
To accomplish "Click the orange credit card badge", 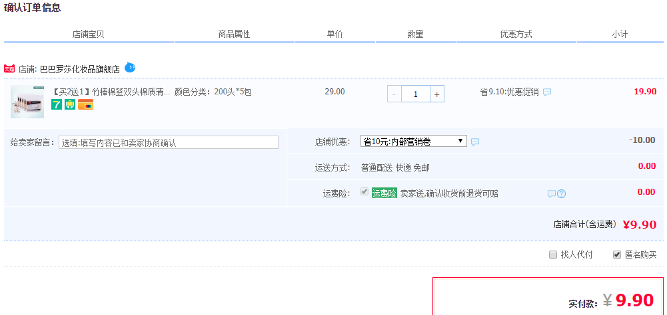I will pyautogui.click(x=85, y=104).
